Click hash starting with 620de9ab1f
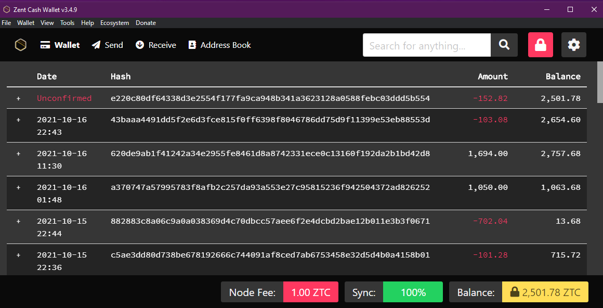Screen dimensions: 603x308 pyautogui.click(x=270, y=153)
